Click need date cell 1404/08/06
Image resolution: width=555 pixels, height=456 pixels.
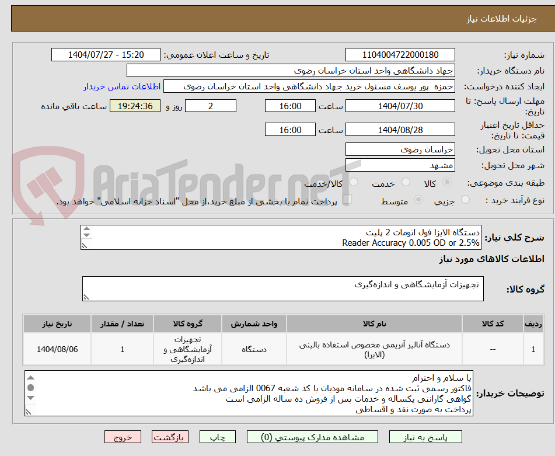click(x=57, y=349)
